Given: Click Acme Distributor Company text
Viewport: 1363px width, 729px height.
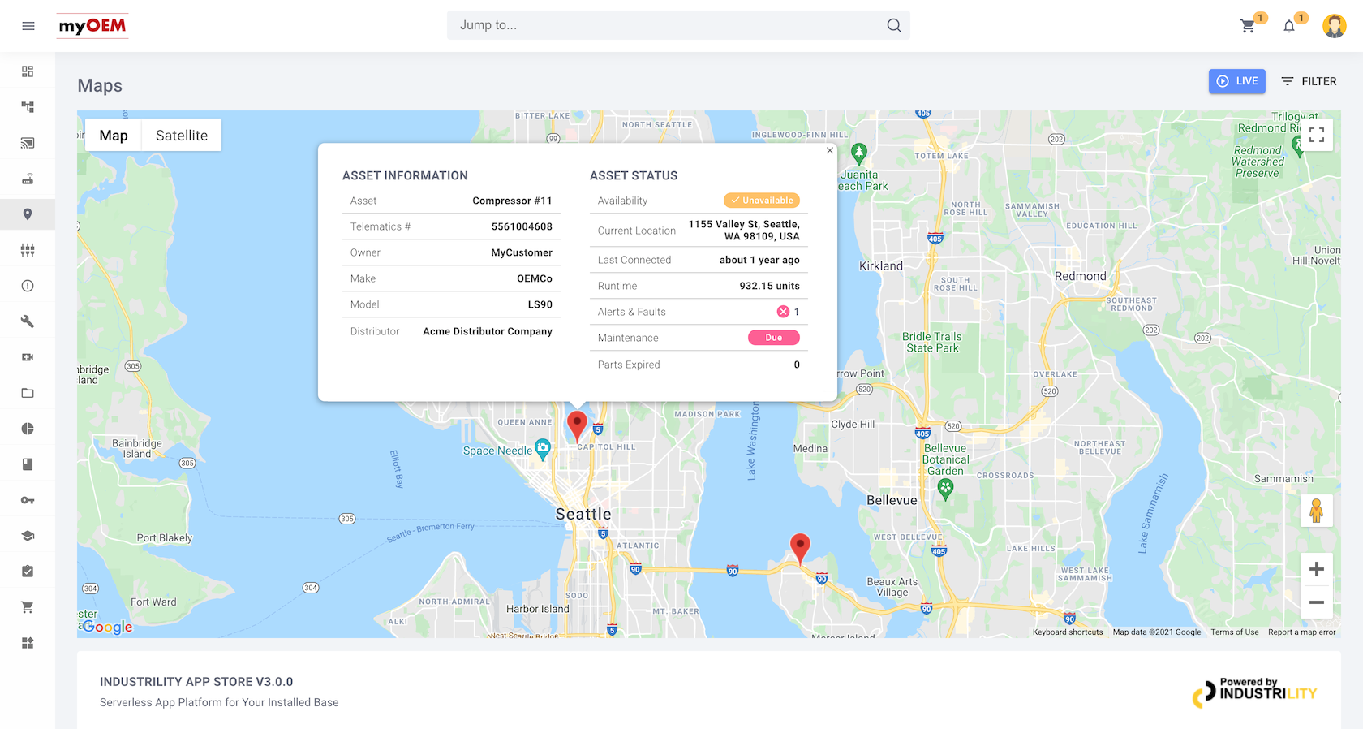Looking at the screenshot, I should [488, 331].
